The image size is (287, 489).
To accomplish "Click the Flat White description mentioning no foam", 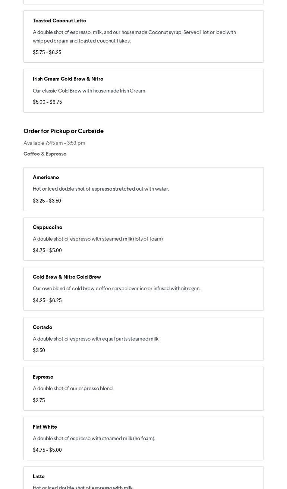I will click(x=94, y=438).
